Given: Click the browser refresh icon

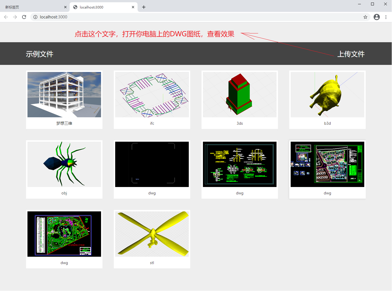Looking at the screenshot, I should pyautogui.click(x=24, y=17).
